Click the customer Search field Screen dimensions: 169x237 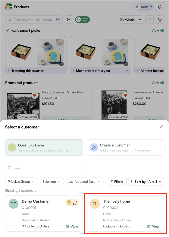pyautogui.click(x=44, y=168)
